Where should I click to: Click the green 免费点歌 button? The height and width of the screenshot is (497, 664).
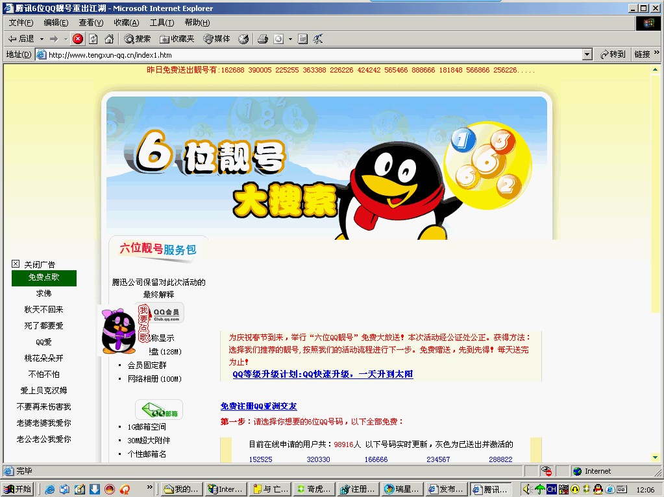tap(44, 278)
